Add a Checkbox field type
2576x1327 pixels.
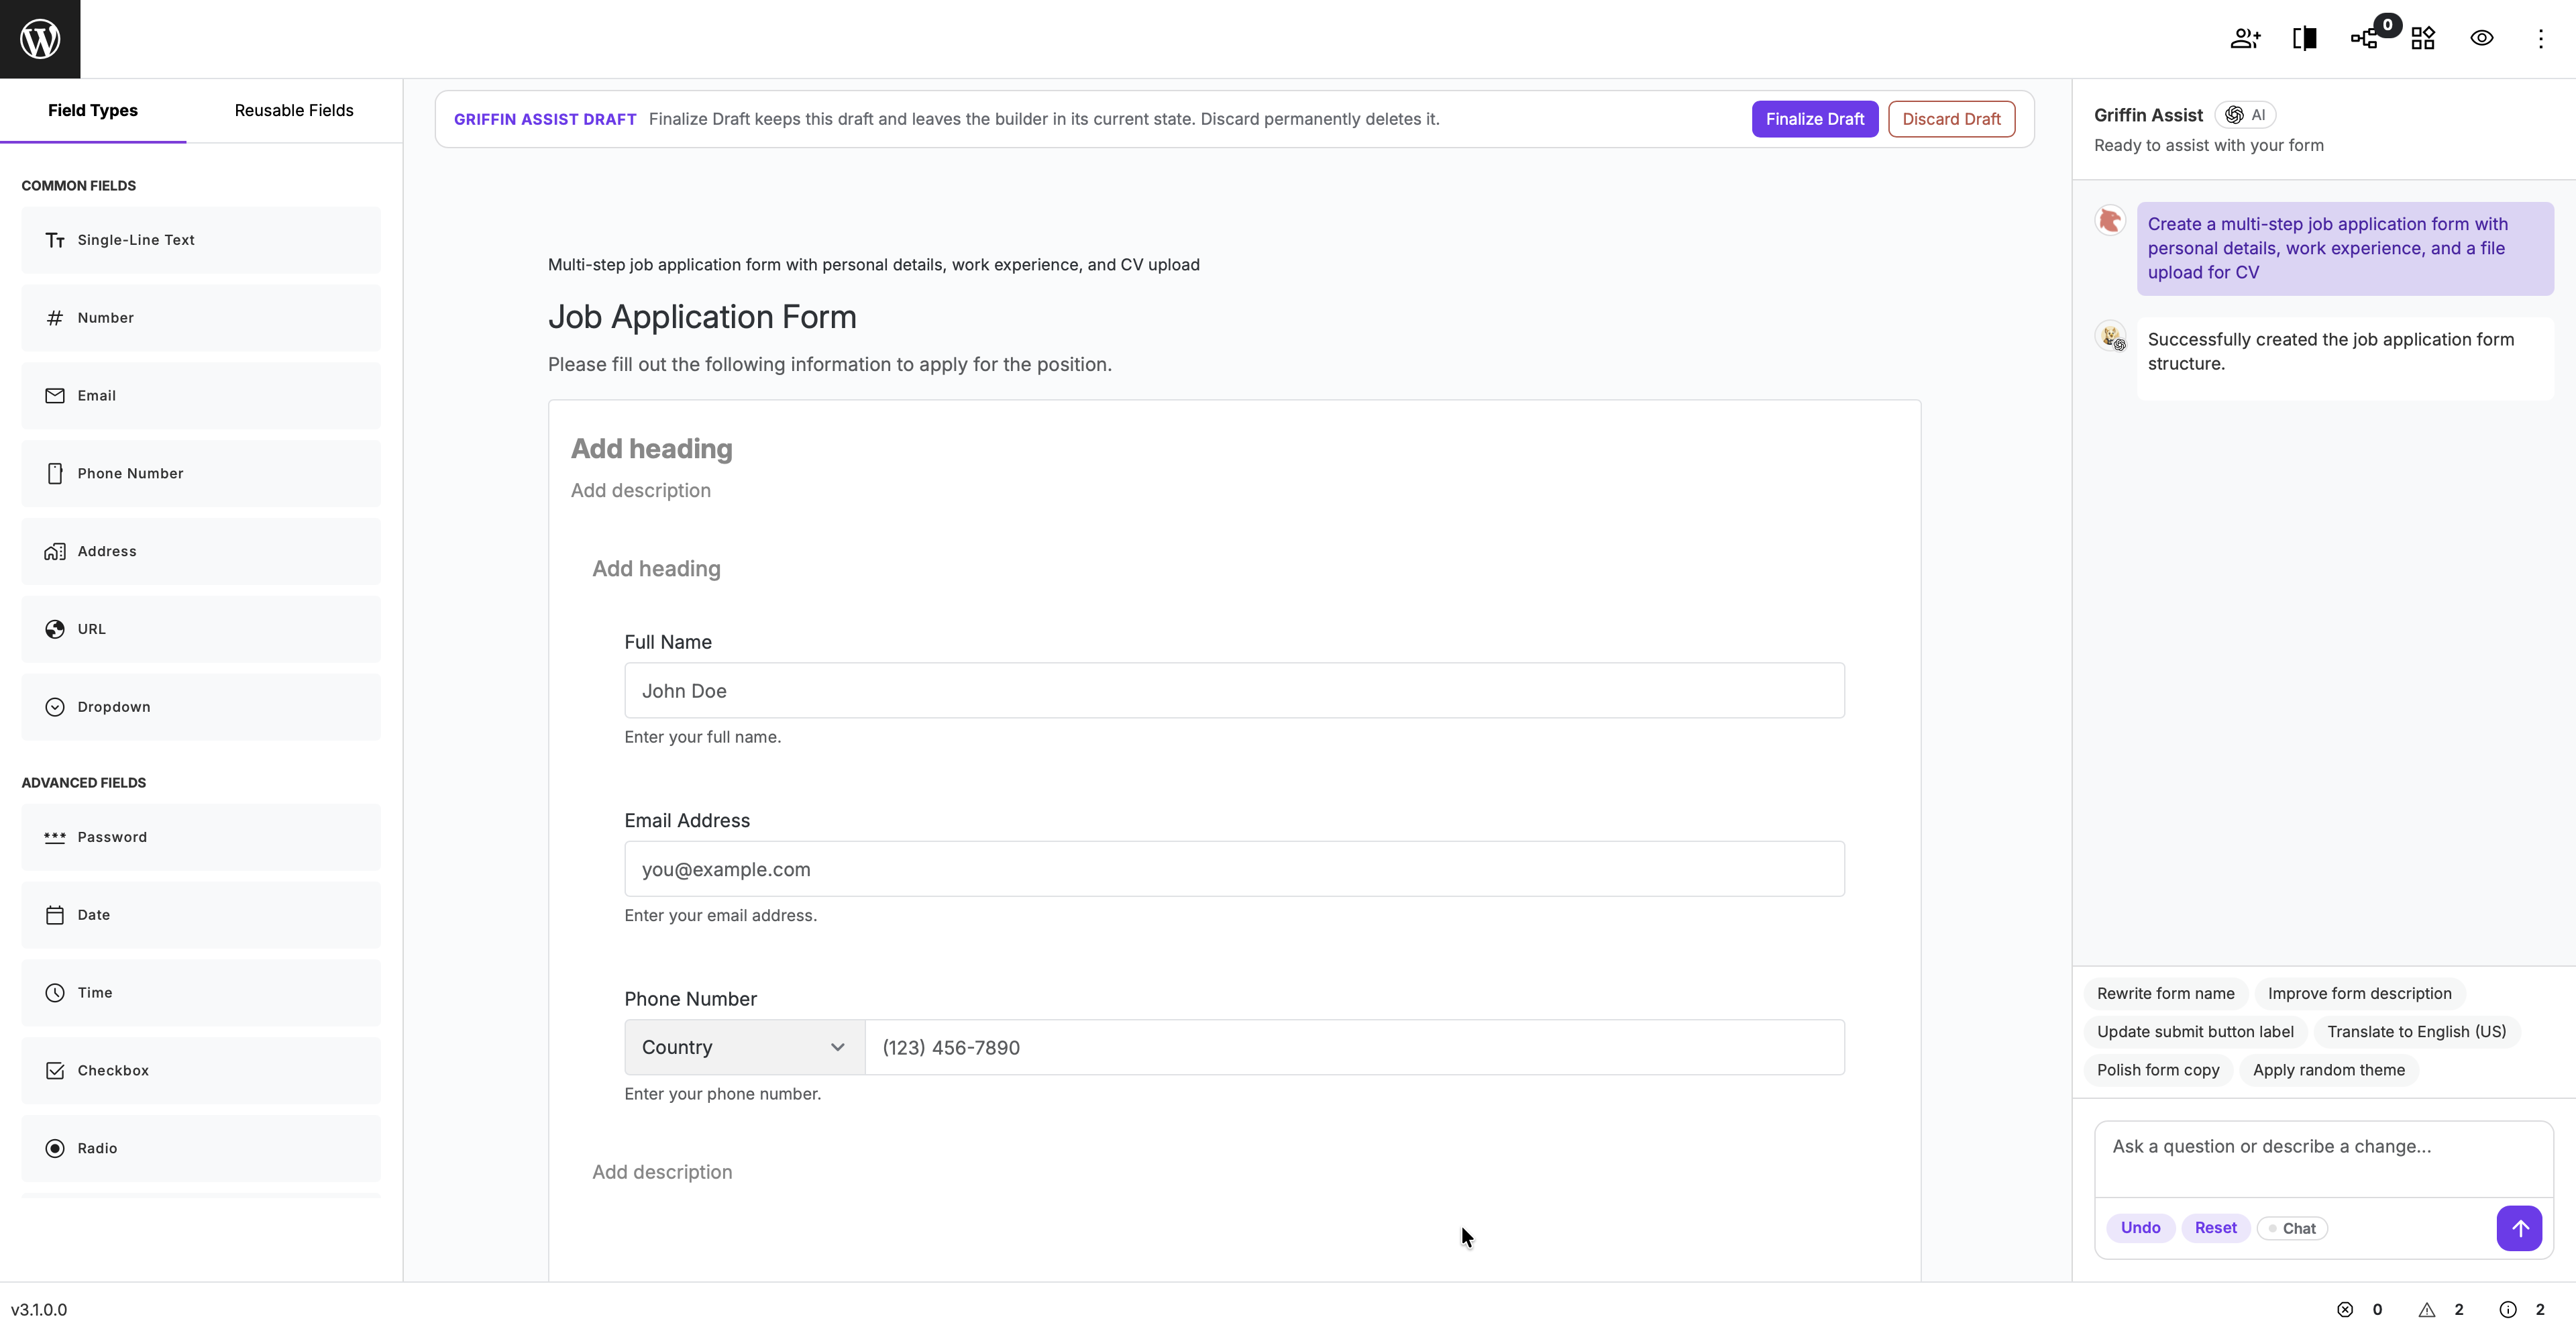pyautogui.click(x=201, y=1071)
